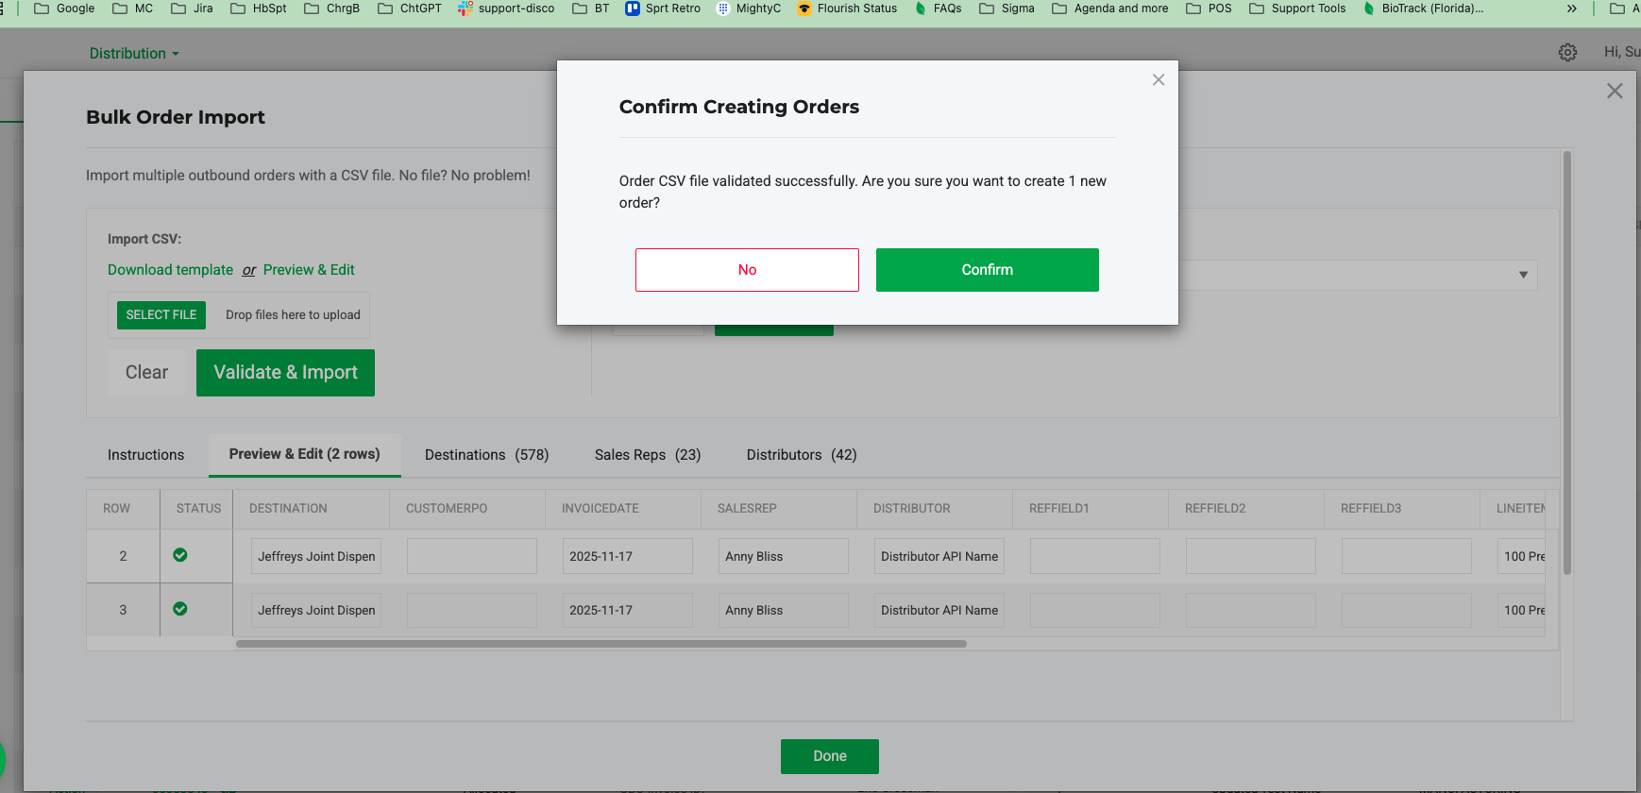Open the MC bookmarks folder

[132, 8]
